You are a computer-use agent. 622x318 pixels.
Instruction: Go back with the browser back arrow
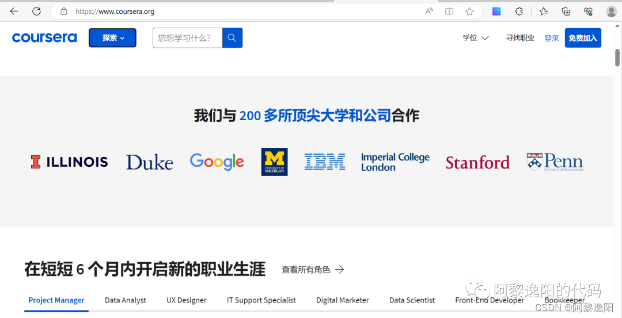pyautogui.click(x=14, y=12)
